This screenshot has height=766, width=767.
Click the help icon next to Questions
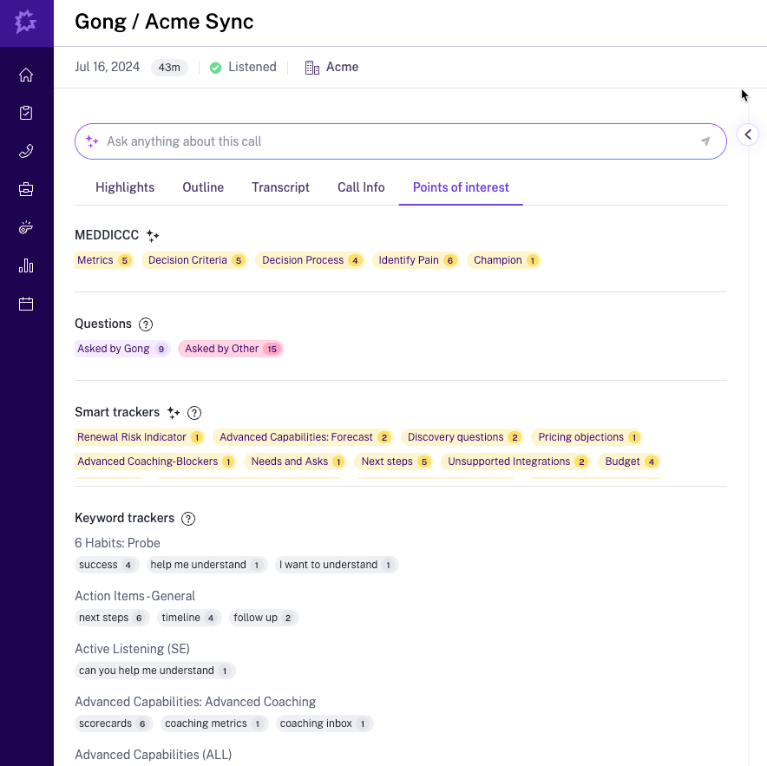[x=144, y=323]
